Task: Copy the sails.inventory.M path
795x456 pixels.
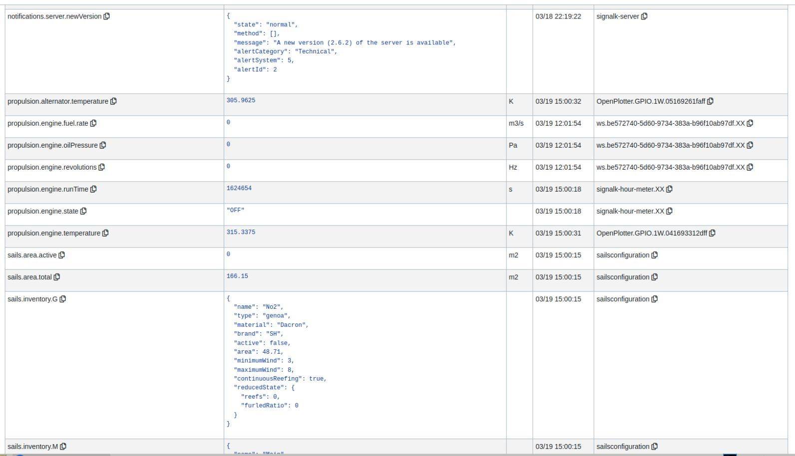Action: coord(63,447)
